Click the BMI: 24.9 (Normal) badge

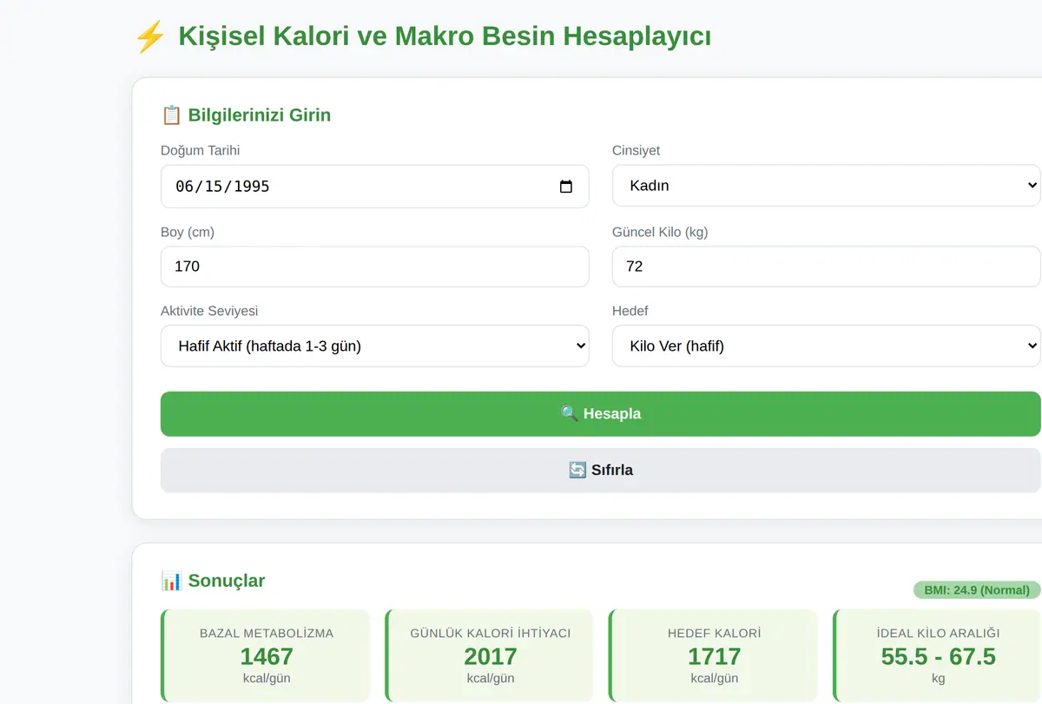[x=977, y=590]
